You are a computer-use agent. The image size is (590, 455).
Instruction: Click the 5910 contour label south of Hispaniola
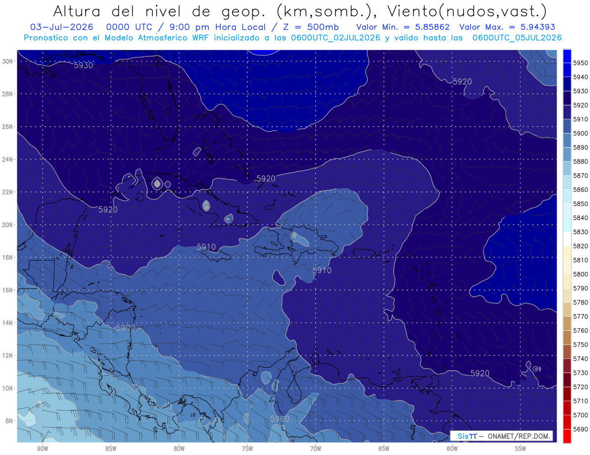pyautogui.click(x=322, y=270)
